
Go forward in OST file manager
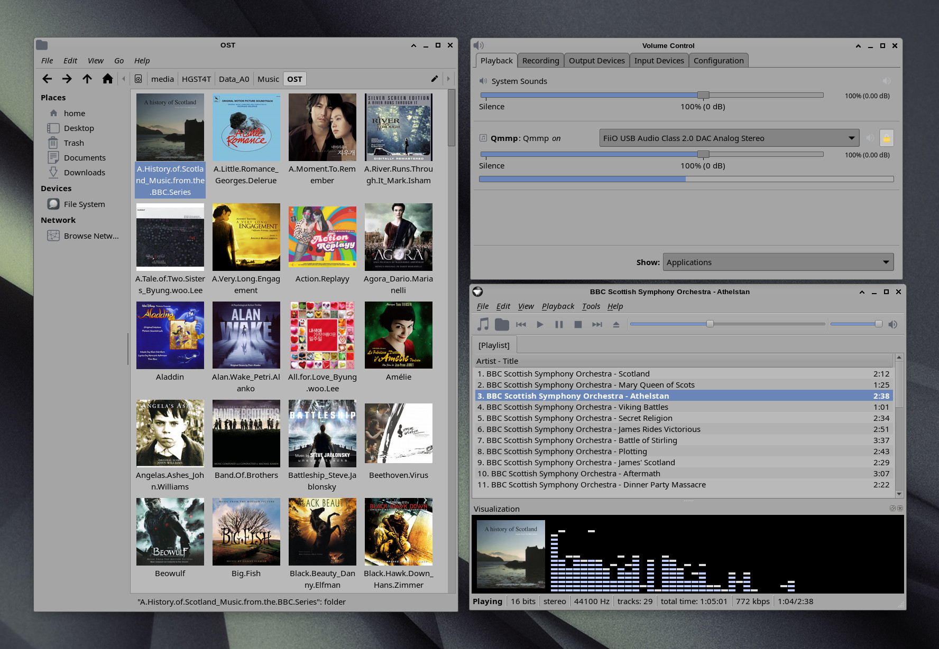point(67,79)
